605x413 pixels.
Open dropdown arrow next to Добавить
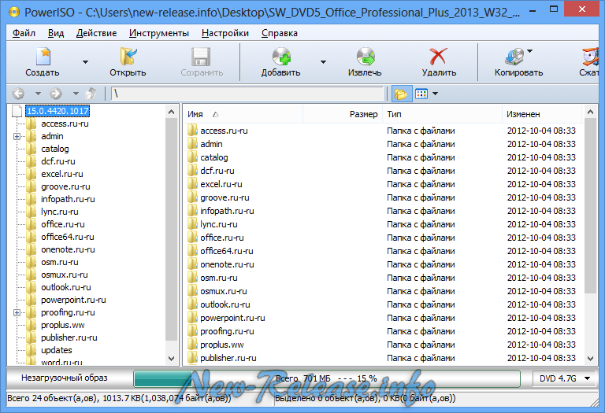(x=323, y=61)
